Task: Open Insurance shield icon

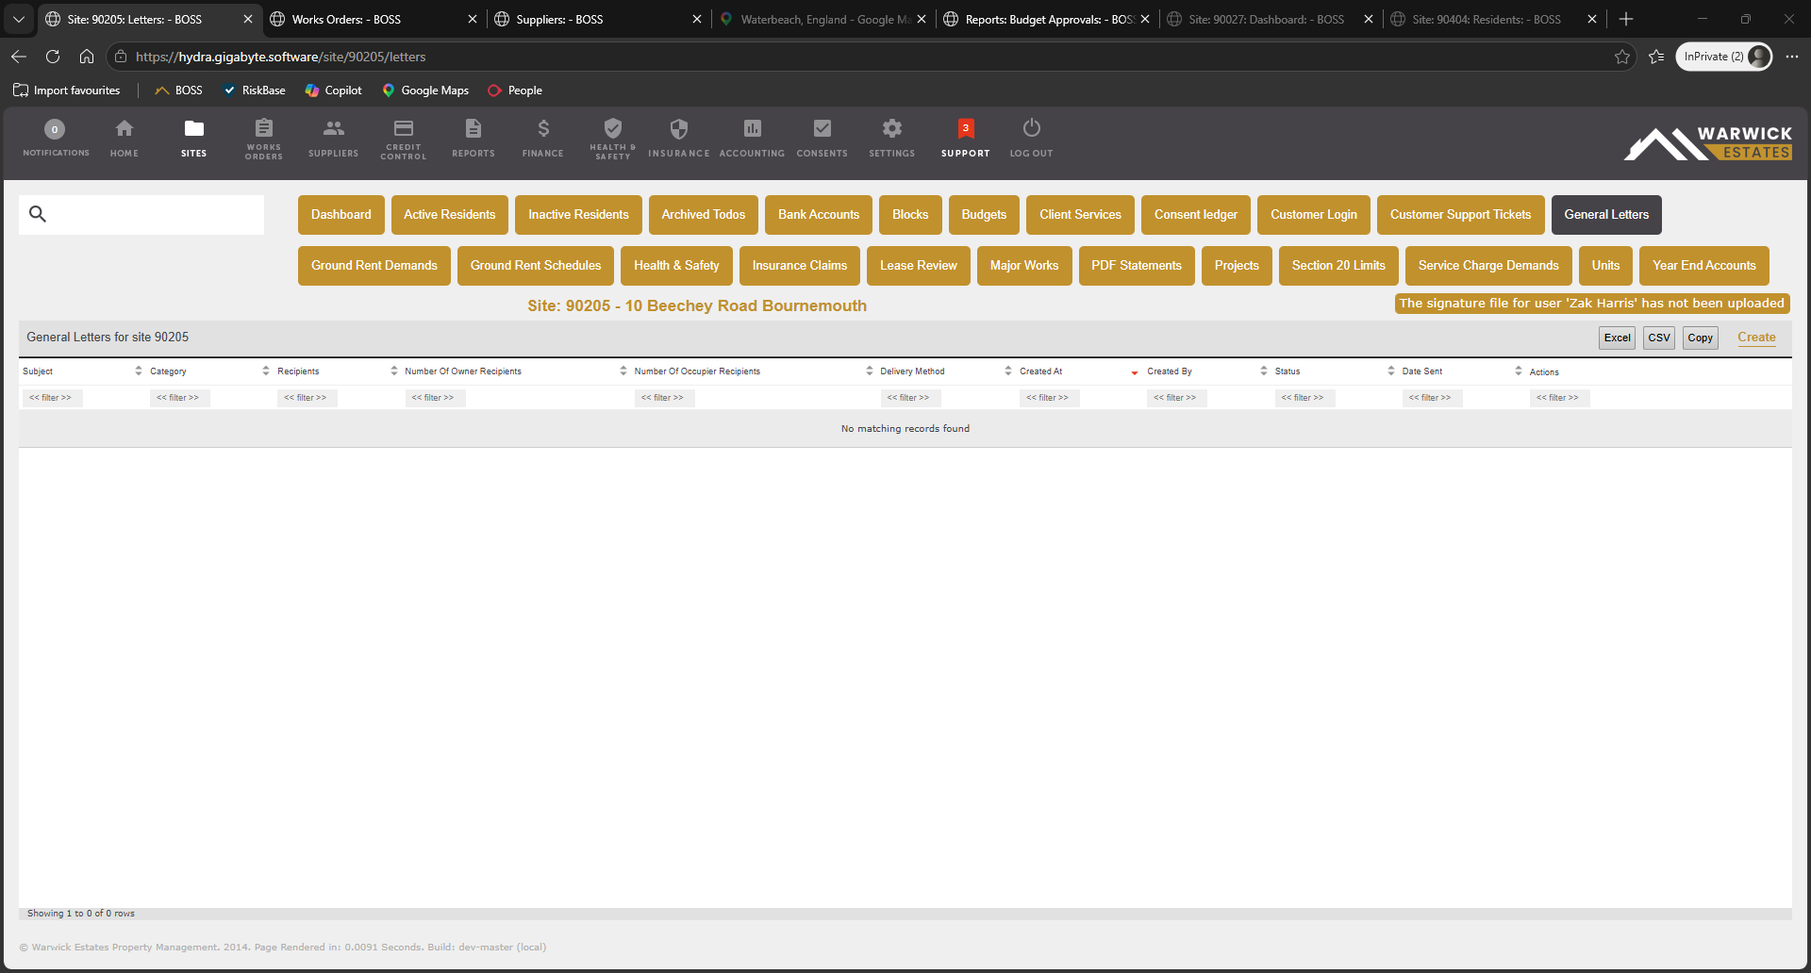Action: pos(679,128)
